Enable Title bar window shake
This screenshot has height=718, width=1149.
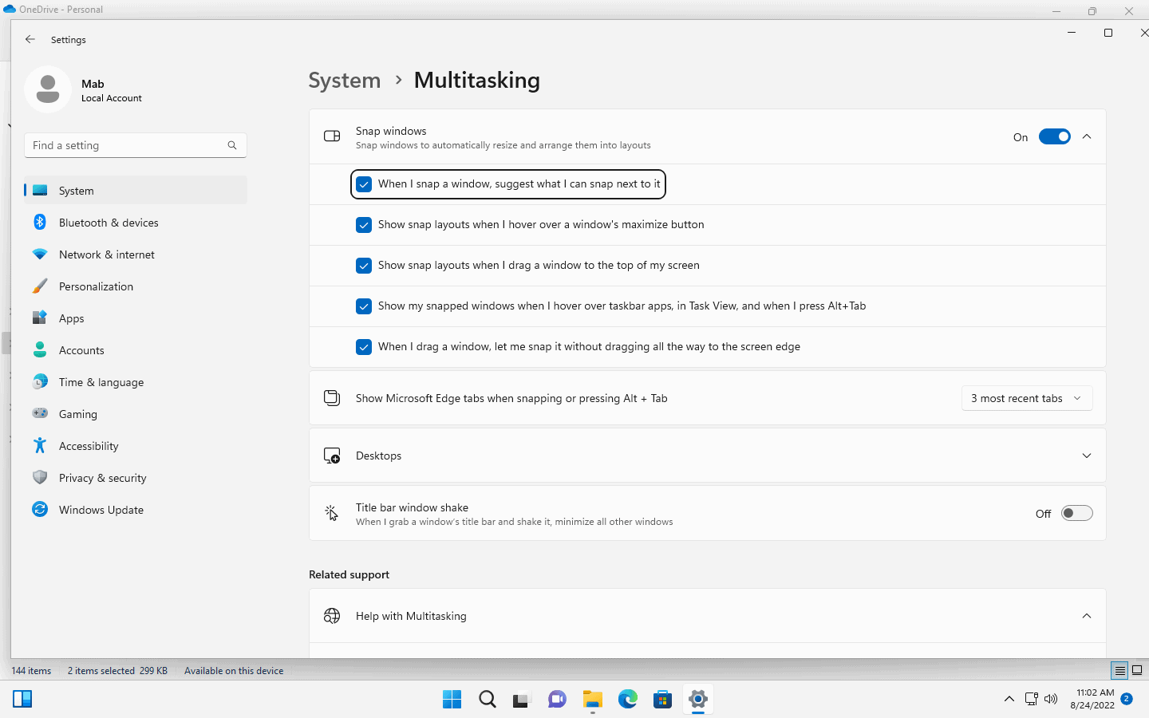click(x=1076, y=512)
